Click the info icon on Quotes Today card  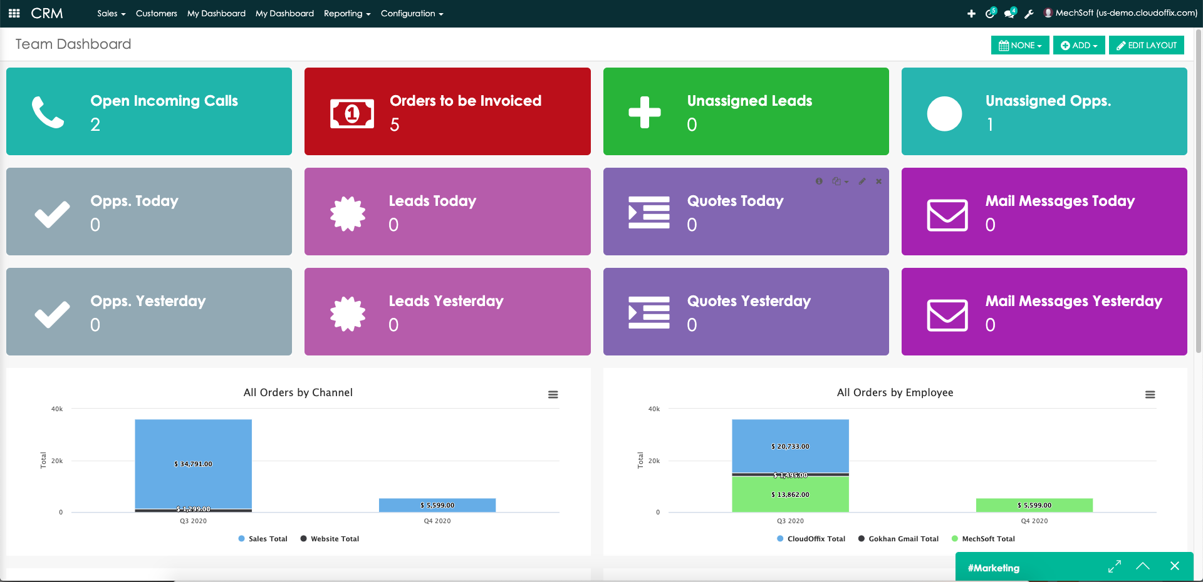(819, 181)
